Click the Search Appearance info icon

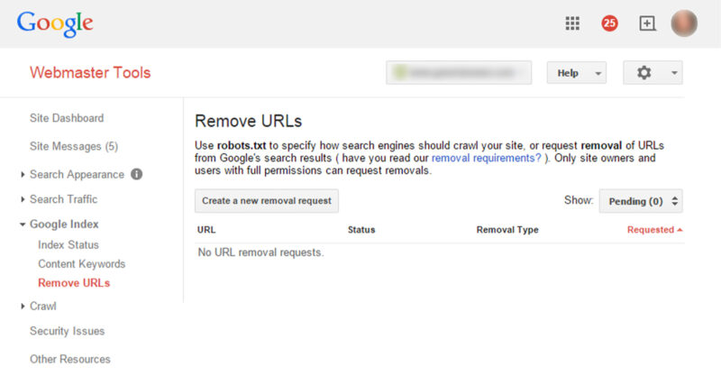pos(137,174)
